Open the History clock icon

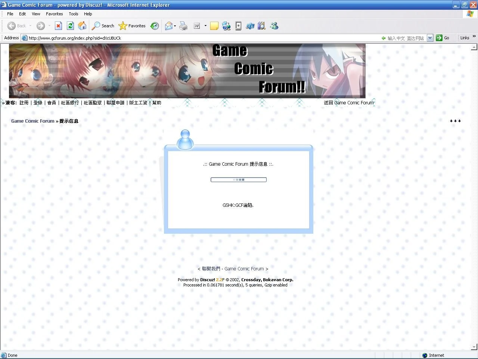coord(155,26)
